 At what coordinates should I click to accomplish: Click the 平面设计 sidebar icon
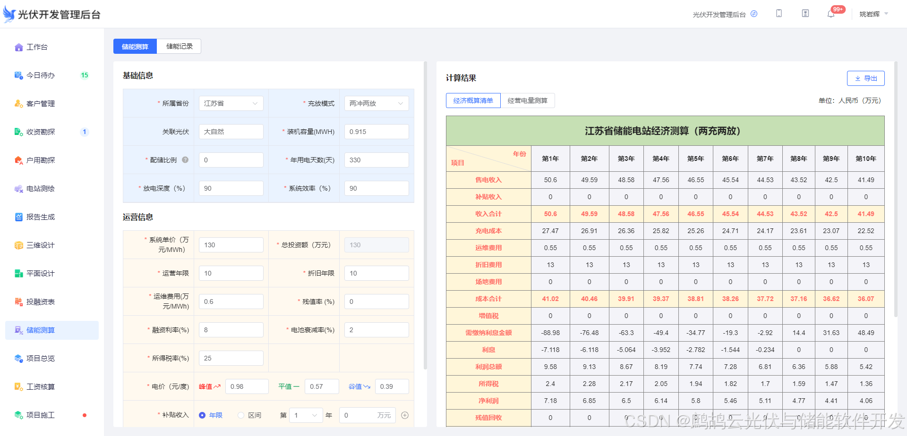pyautogui.click(x=19, y=274)
